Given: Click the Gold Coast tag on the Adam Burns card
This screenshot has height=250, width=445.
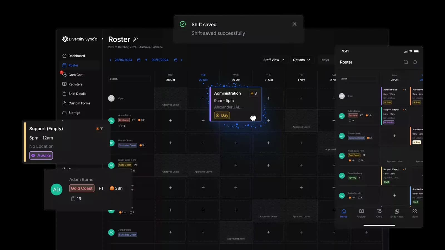Looking at the screenshot, I should (x=82, y=188).
